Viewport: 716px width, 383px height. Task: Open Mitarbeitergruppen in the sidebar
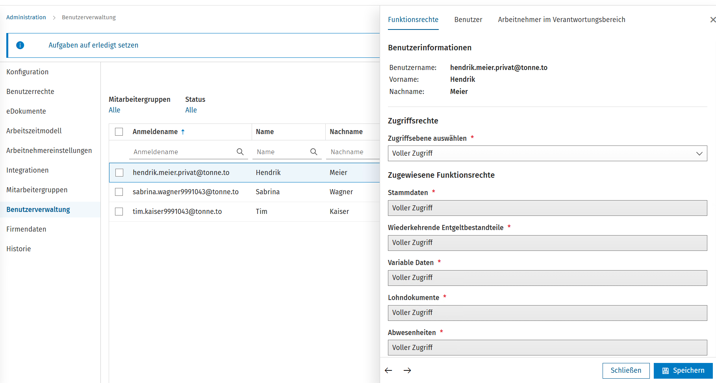point(37,190)
